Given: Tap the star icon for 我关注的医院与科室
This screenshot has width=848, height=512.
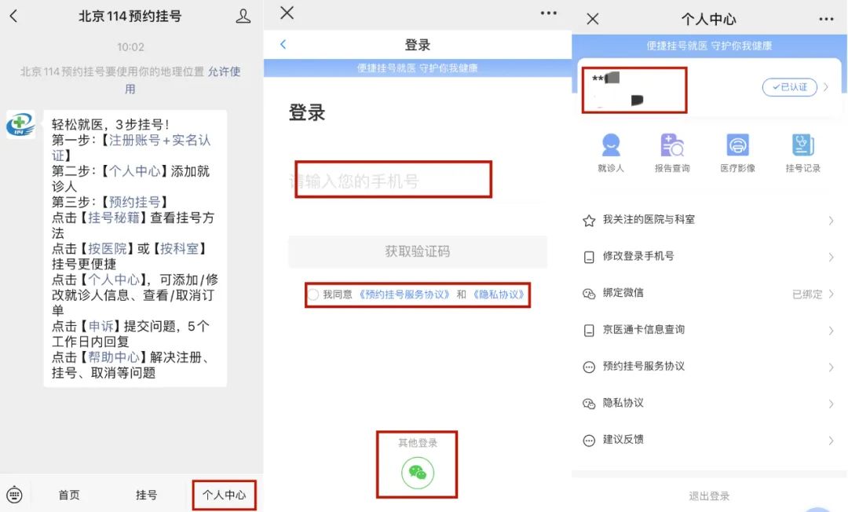Looking at the screenshot, I should click(589, 221).
